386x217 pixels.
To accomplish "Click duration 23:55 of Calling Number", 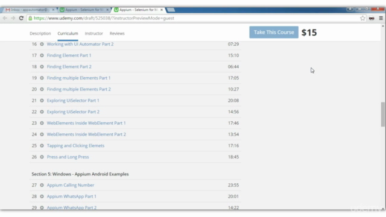I will [x=233, y=185].
